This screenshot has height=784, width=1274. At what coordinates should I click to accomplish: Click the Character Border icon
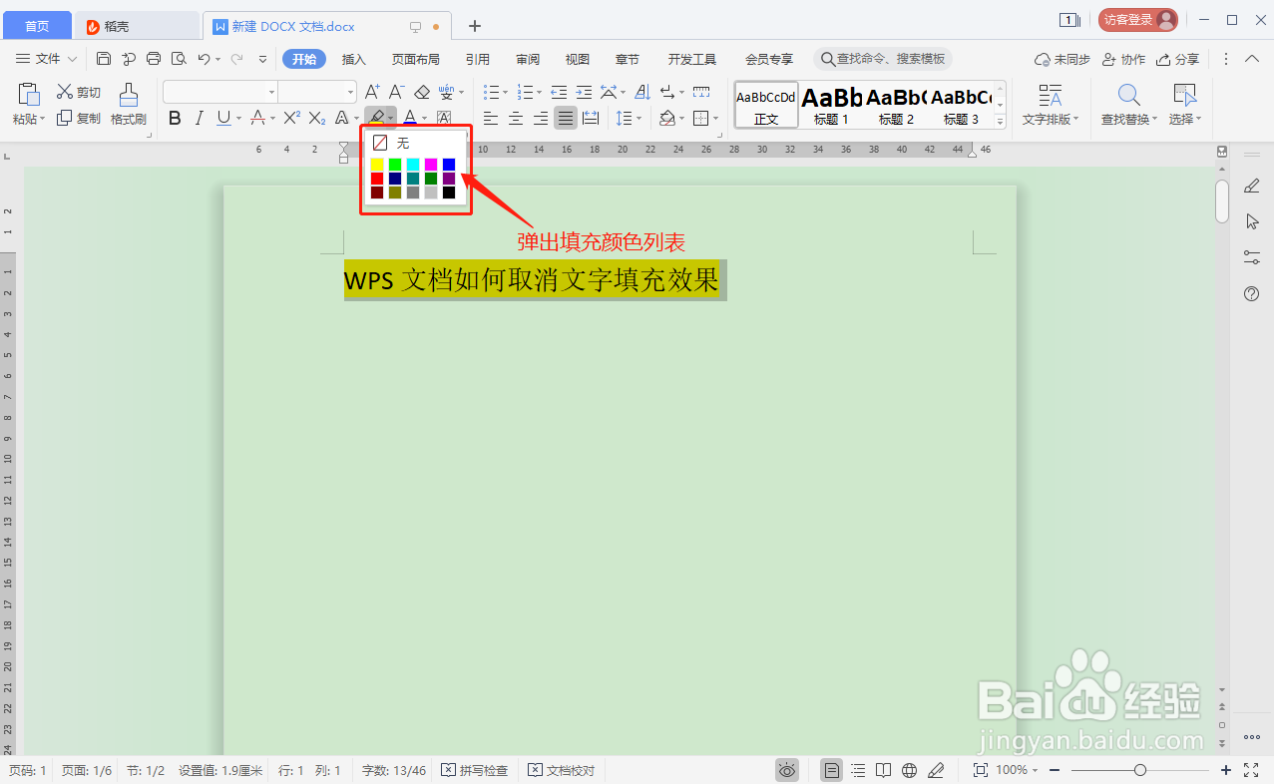(444, 119)
